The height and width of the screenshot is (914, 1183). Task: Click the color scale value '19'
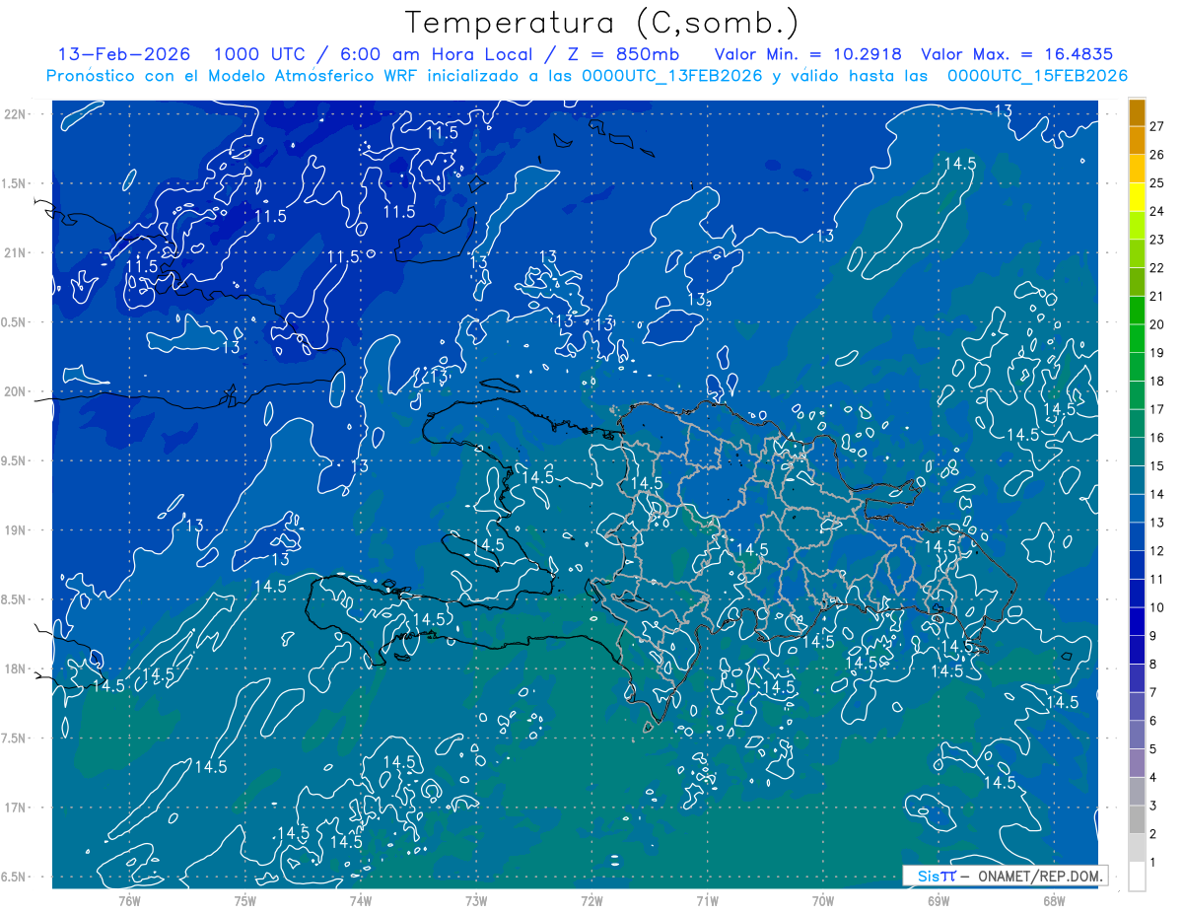click(x=1156, y=353)
